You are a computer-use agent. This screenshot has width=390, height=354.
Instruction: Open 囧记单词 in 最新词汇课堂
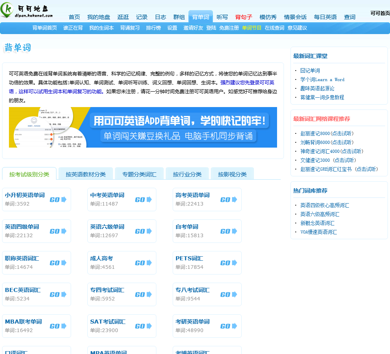click(310, 71)
